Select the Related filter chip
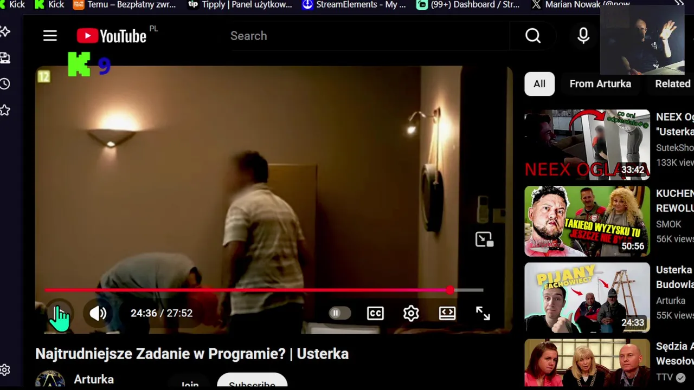This screenshot has width=694, height=390. (x=672, y=84)
